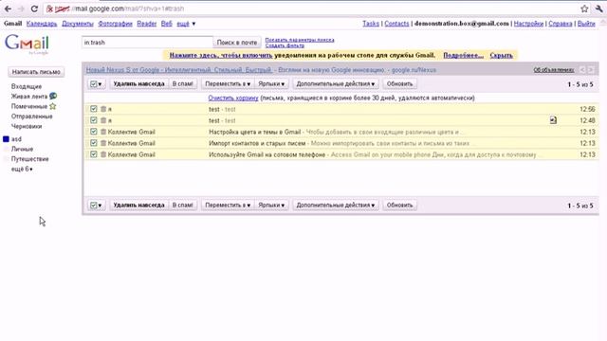Image resolution: width=607 pixels, height=341 pixels.
Task: Open the bottom Ярлыки dropdown
Action: [271, 205]
